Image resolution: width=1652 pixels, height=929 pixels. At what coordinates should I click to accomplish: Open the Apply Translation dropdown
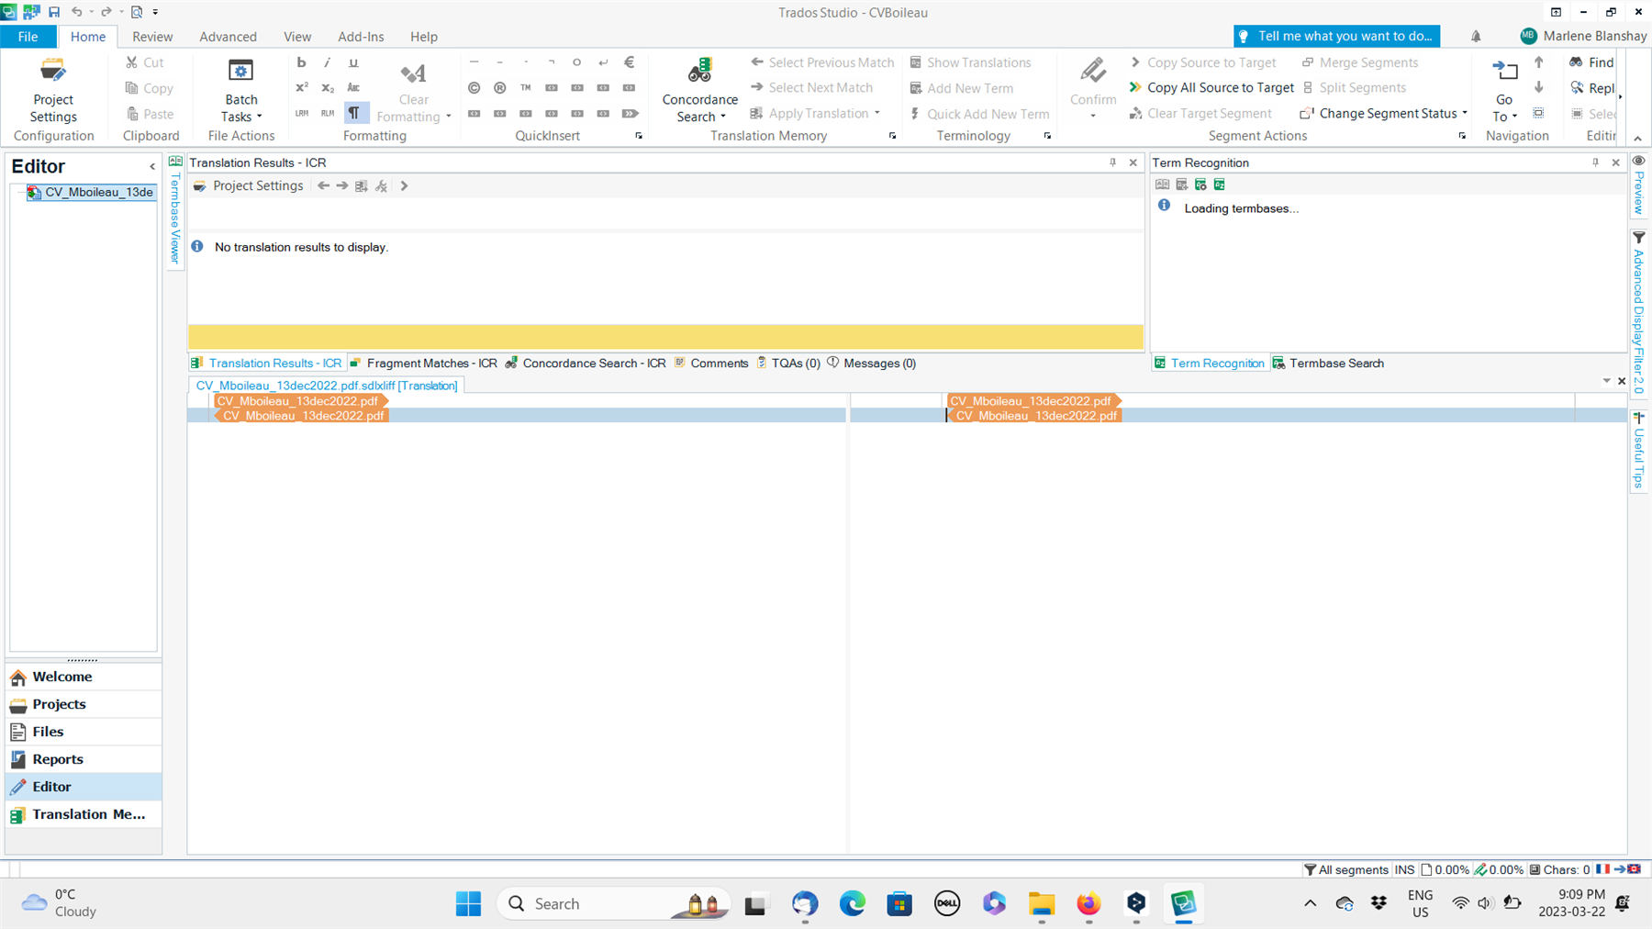pyautogui.click(x=877, y=113)
